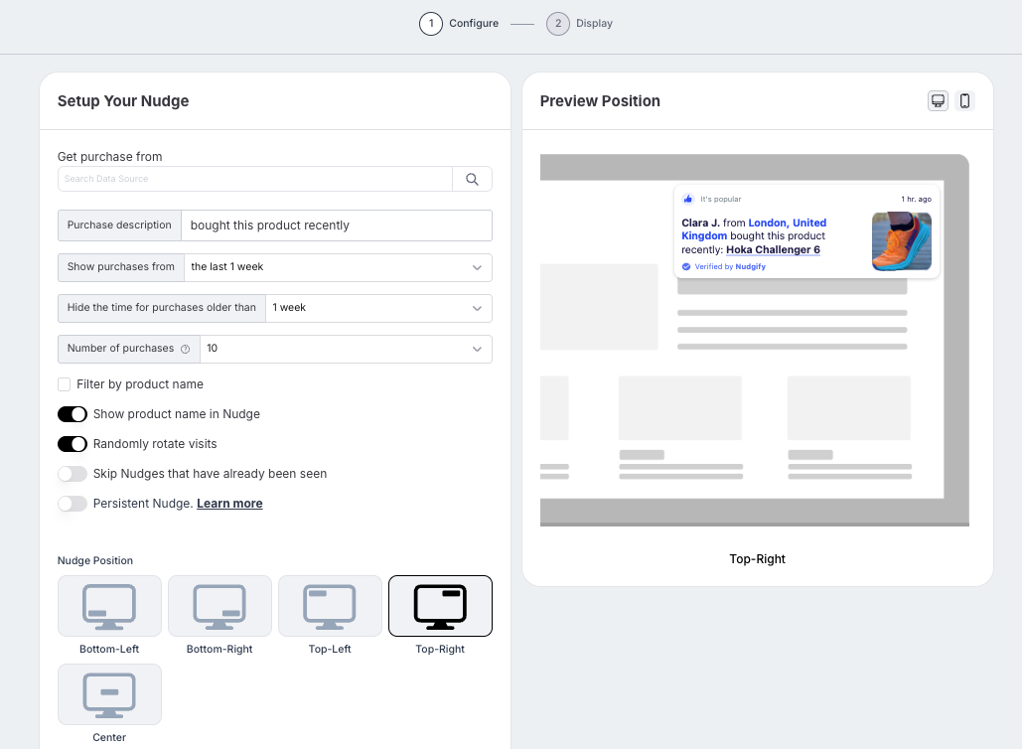Select the Top-Right nudge position monitor
Image resolution: width=1022 pixels, height=749 pixels.
440,606
